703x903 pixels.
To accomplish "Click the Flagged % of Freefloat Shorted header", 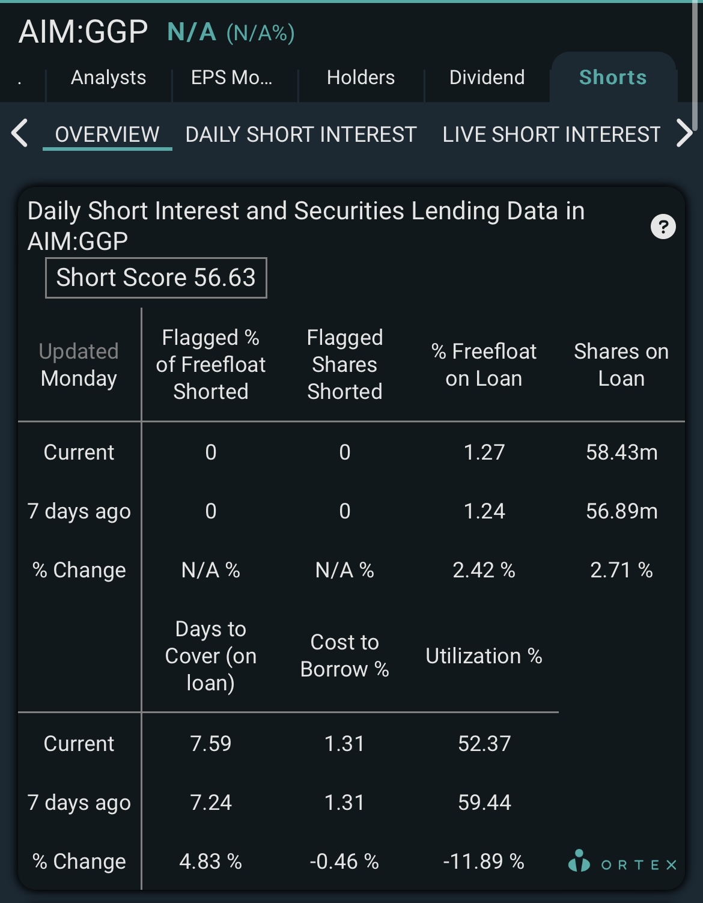I will 211,365.
